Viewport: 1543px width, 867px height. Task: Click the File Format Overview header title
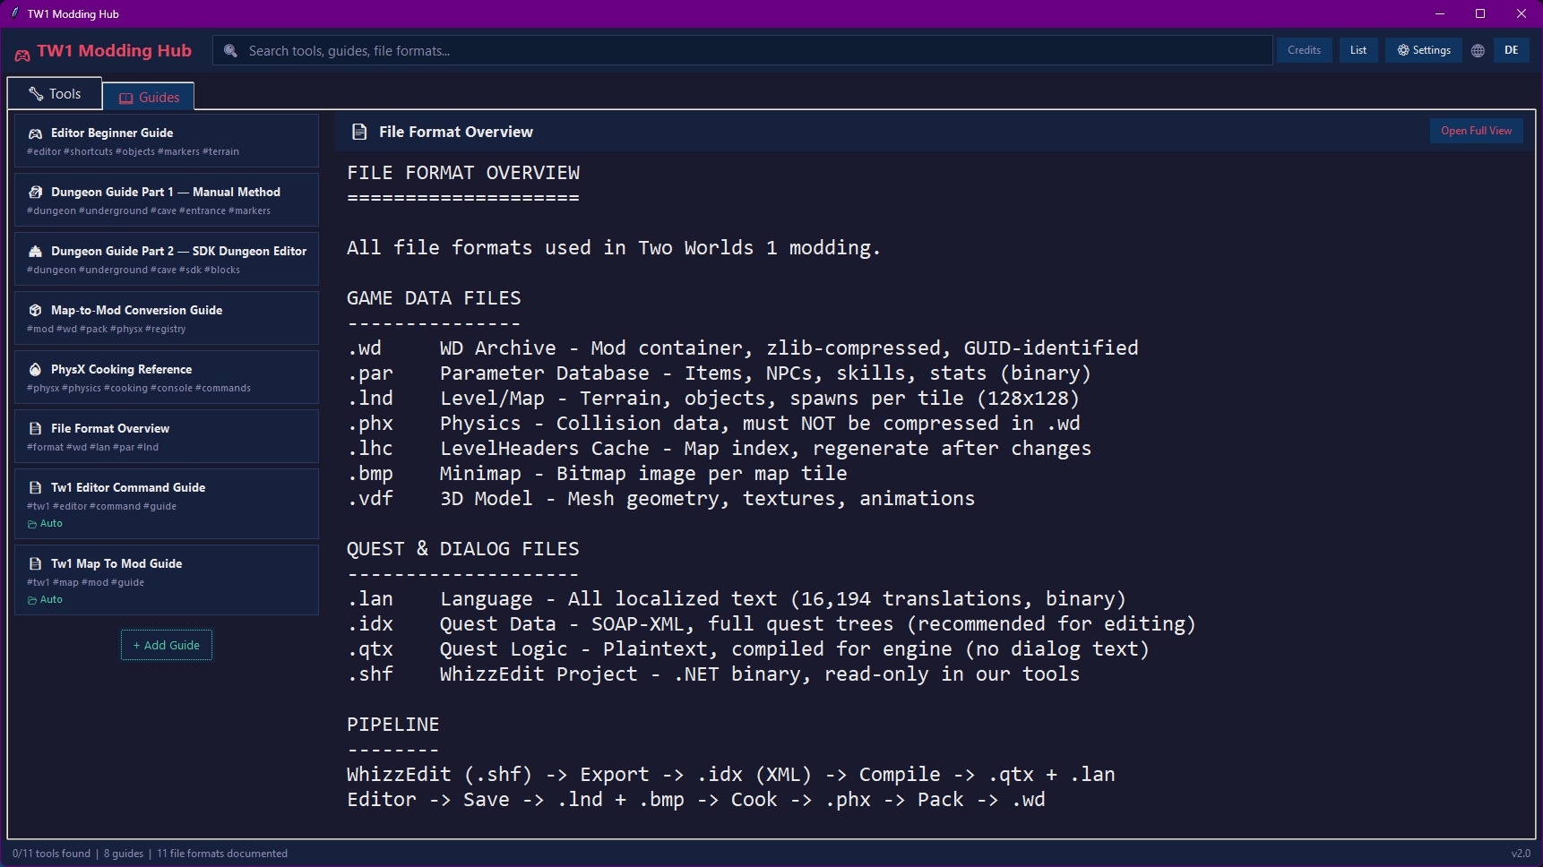456,132
